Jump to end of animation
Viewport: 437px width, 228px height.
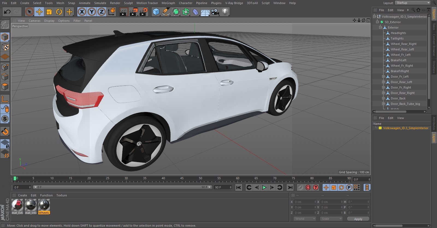click(290, 187)
